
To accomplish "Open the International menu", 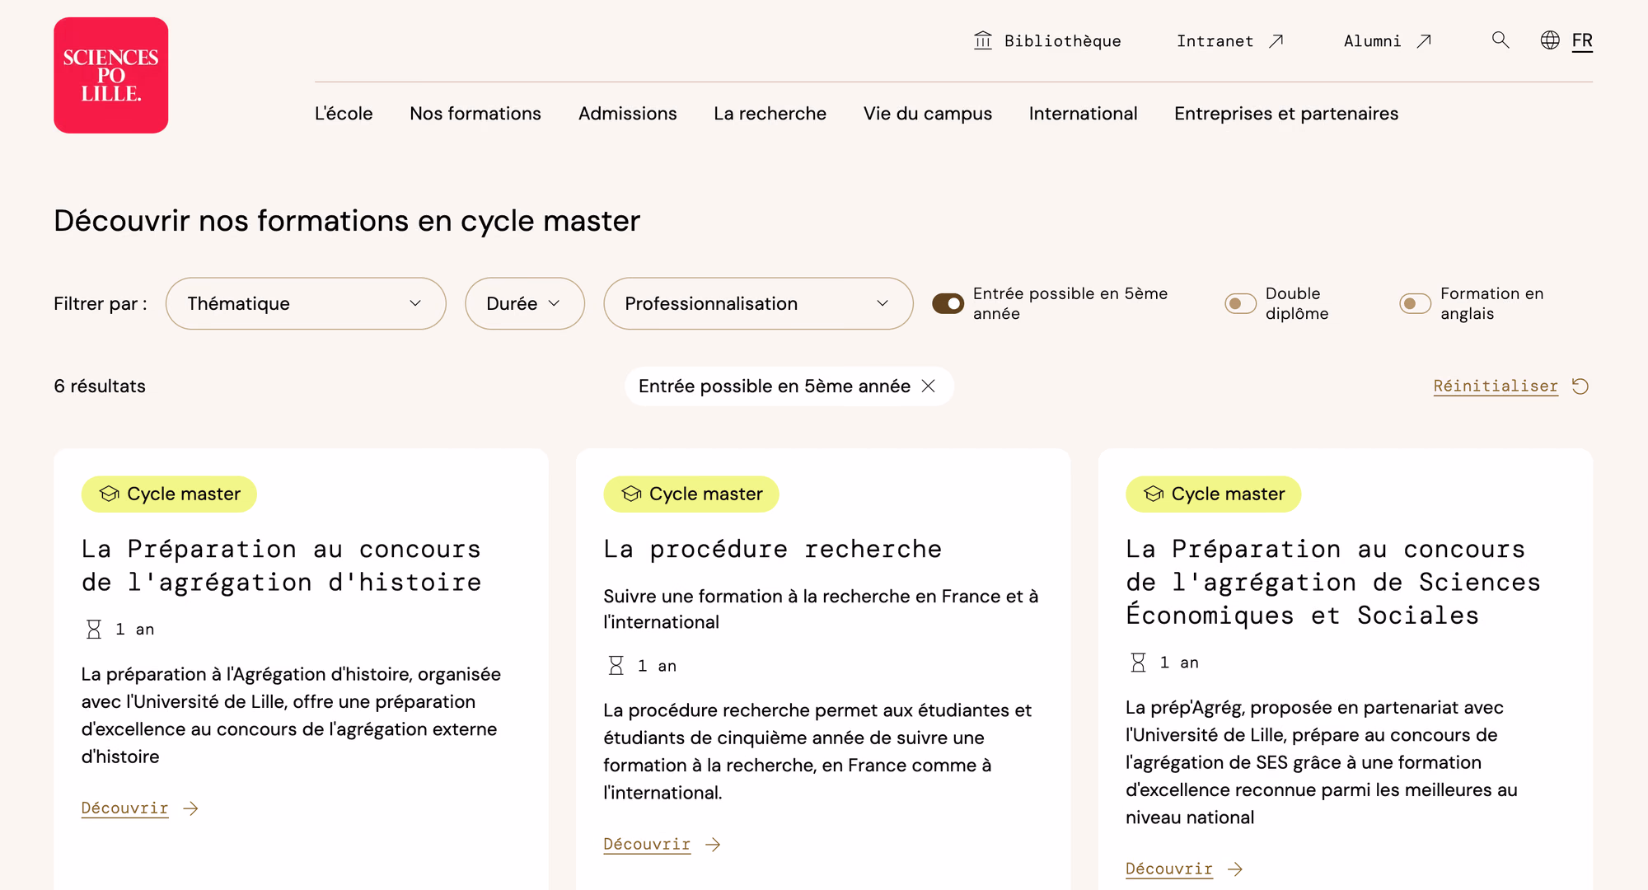I will coord(1083,114).
